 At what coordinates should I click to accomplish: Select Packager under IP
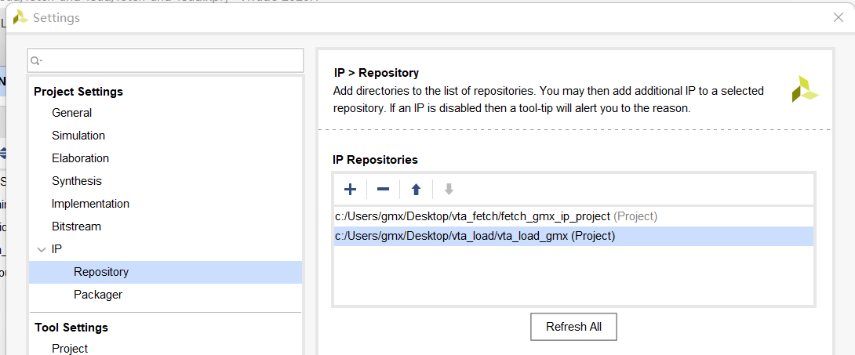pyautogui.click(x=98, y=295)
